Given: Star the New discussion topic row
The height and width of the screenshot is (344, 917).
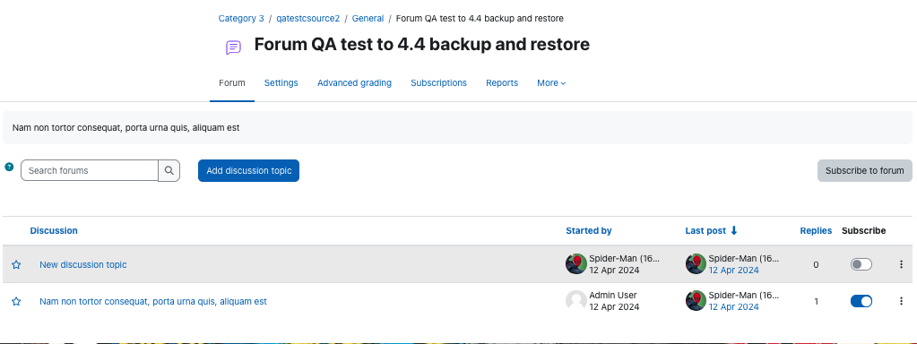Looking at the screenshot, I should [16, 264].
